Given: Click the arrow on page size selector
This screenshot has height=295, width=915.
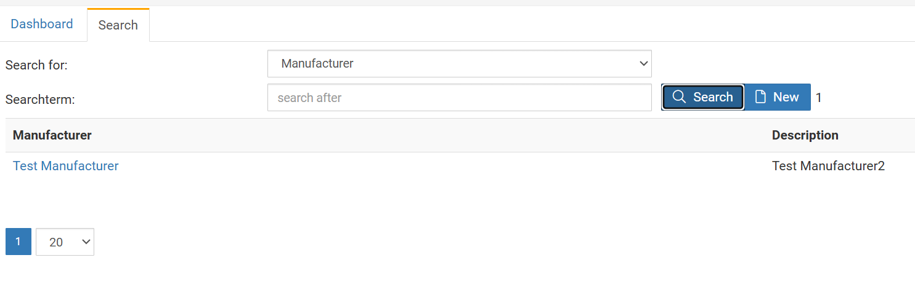Looking at the screenshot, I should [85, 242].
